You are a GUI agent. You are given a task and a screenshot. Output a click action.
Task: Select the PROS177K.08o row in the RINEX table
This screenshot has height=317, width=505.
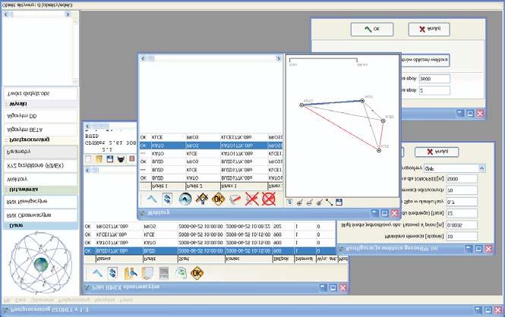pyautogui.click(x=210, y=227)
